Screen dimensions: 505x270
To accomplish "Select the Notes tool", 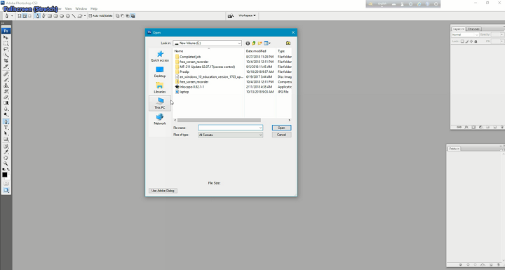I will (6, 147).
